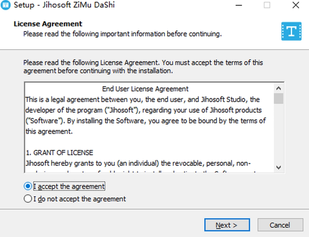Close the Setup wizard window
309x237 pixels.
[x=296, y=5]
